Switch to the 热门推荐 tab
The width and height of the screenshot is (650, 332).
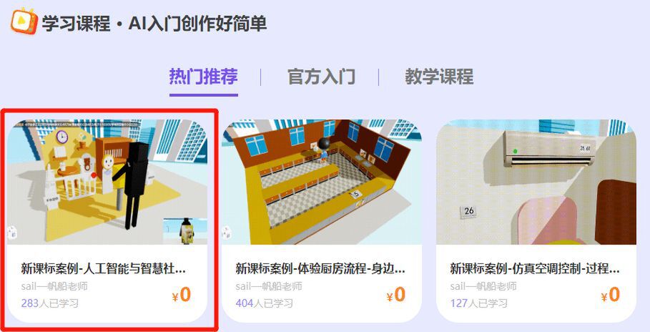pos(204,77)
